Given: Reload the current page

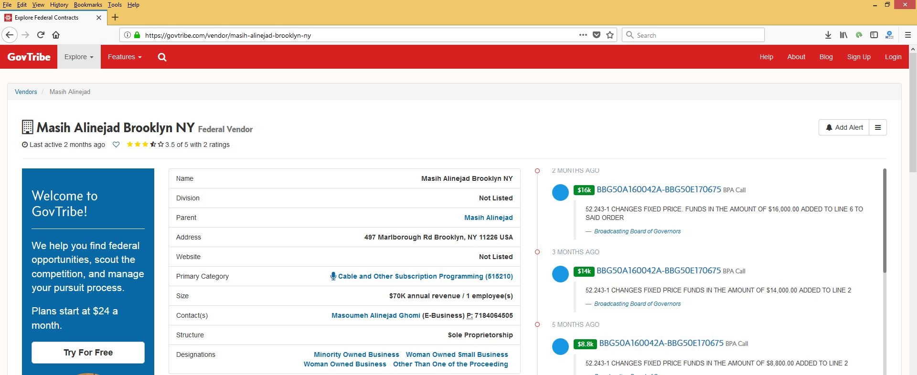Looking at the screenshot, I should pyautogui.click(x=41, y=35).
